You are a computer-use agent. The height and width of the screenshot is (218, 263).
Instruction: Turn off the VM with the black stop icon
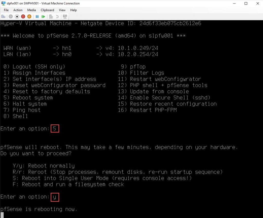[x=17, y=16]
